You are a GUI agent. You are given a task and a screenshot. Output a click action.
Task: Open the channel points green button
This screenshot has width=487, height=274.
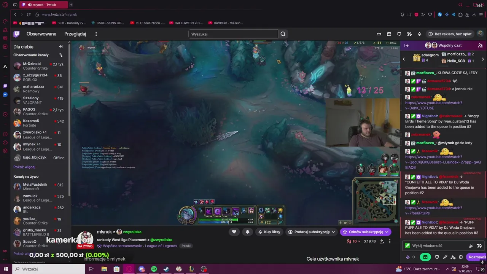425,257
